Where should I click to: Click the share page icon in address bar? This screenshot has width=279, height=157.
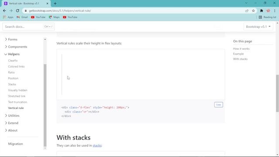tap(247, 10)
